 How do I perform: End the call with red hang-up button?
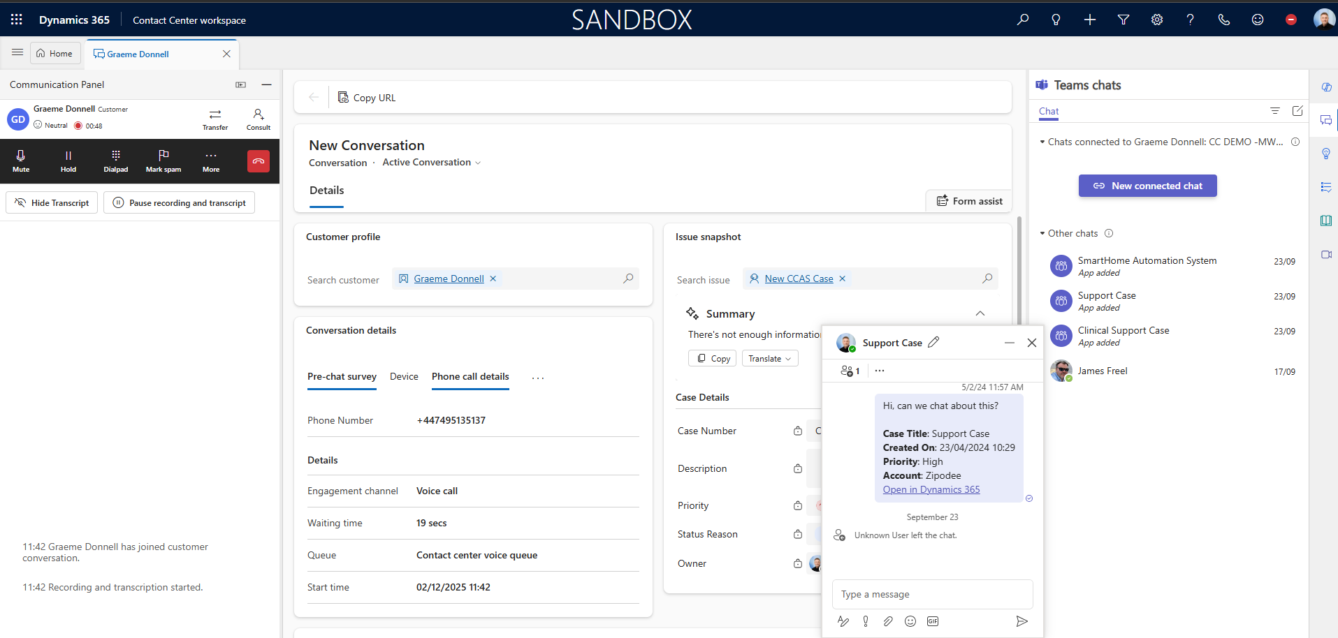click(x=259, y=161)
